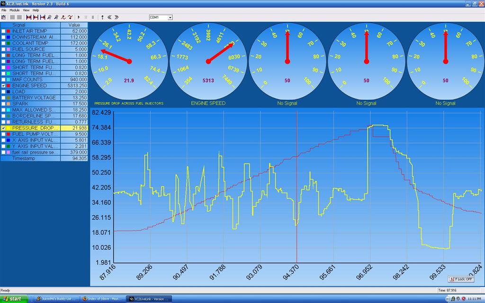This screenshot has width=485, height=303.
Task: Enable the COOLANT TEMP signal checkbox
Action: click(x=3, y=43)
